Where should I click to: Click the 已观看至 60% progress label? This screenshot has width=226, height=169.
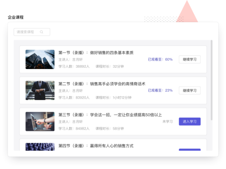pyautogui.click(x=160, y=60)
